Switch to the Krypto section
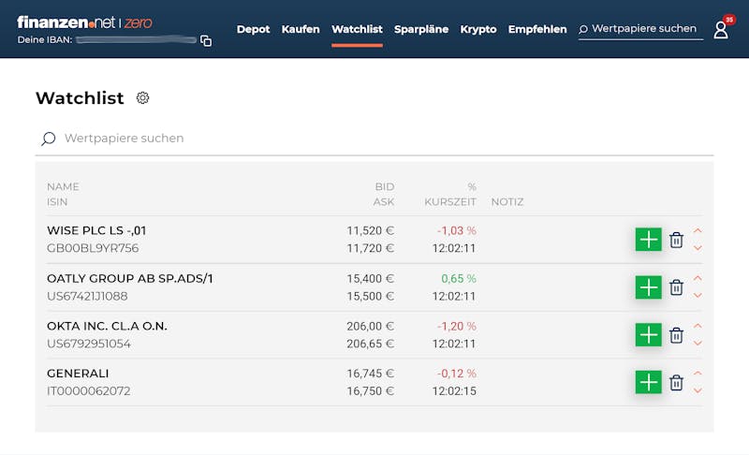Viewport: 749px width, 455px height. [478, 29]
